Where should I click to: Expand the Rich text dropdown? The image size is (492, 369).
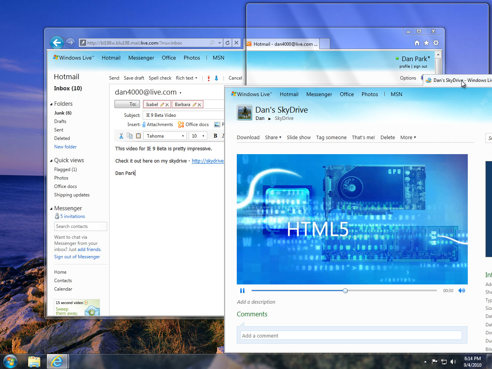(186, 78)
